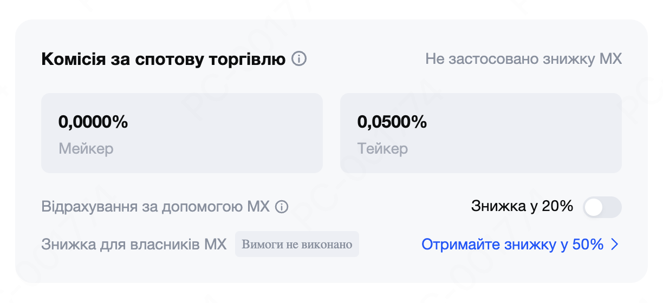Click the 0,0000% maker fee value

93,122
